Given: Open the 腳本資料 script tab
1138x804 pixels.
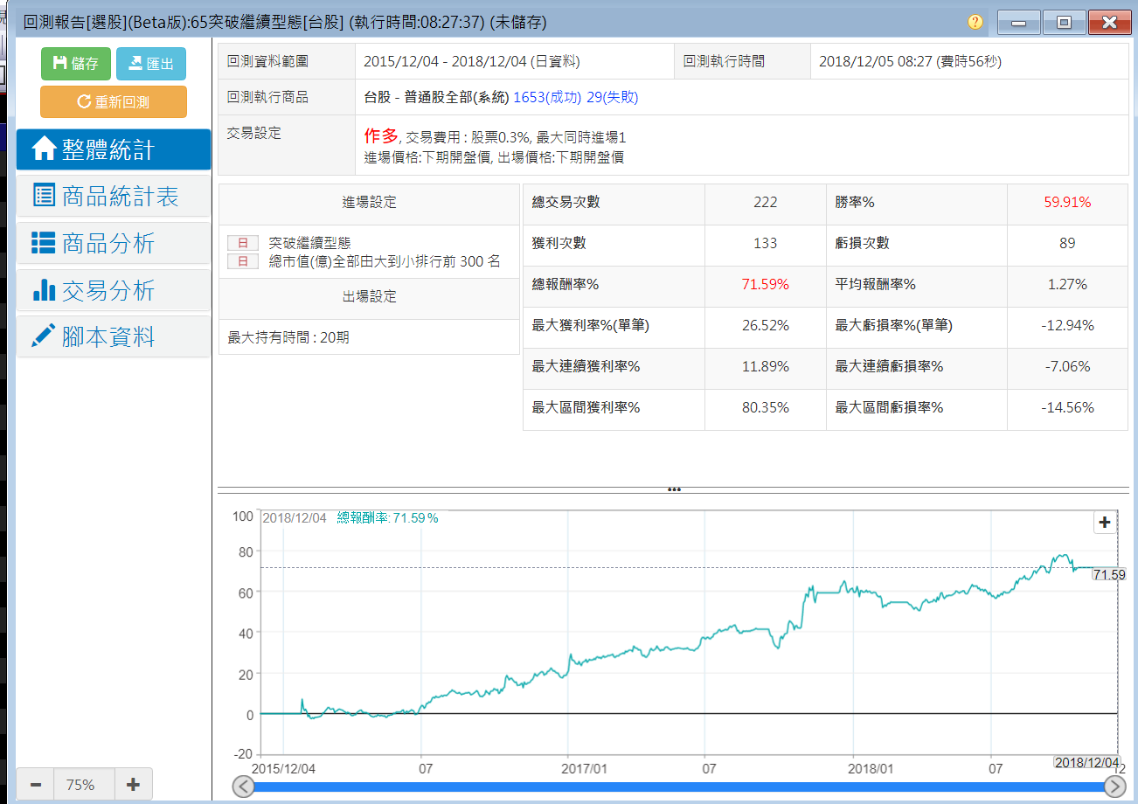Looking at the screenshot, I should (113, 337).
